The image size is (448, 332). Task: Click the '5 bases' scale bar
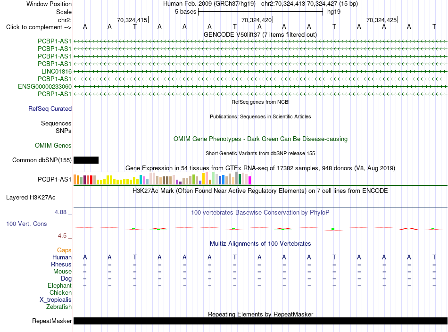tap(260, 12)
